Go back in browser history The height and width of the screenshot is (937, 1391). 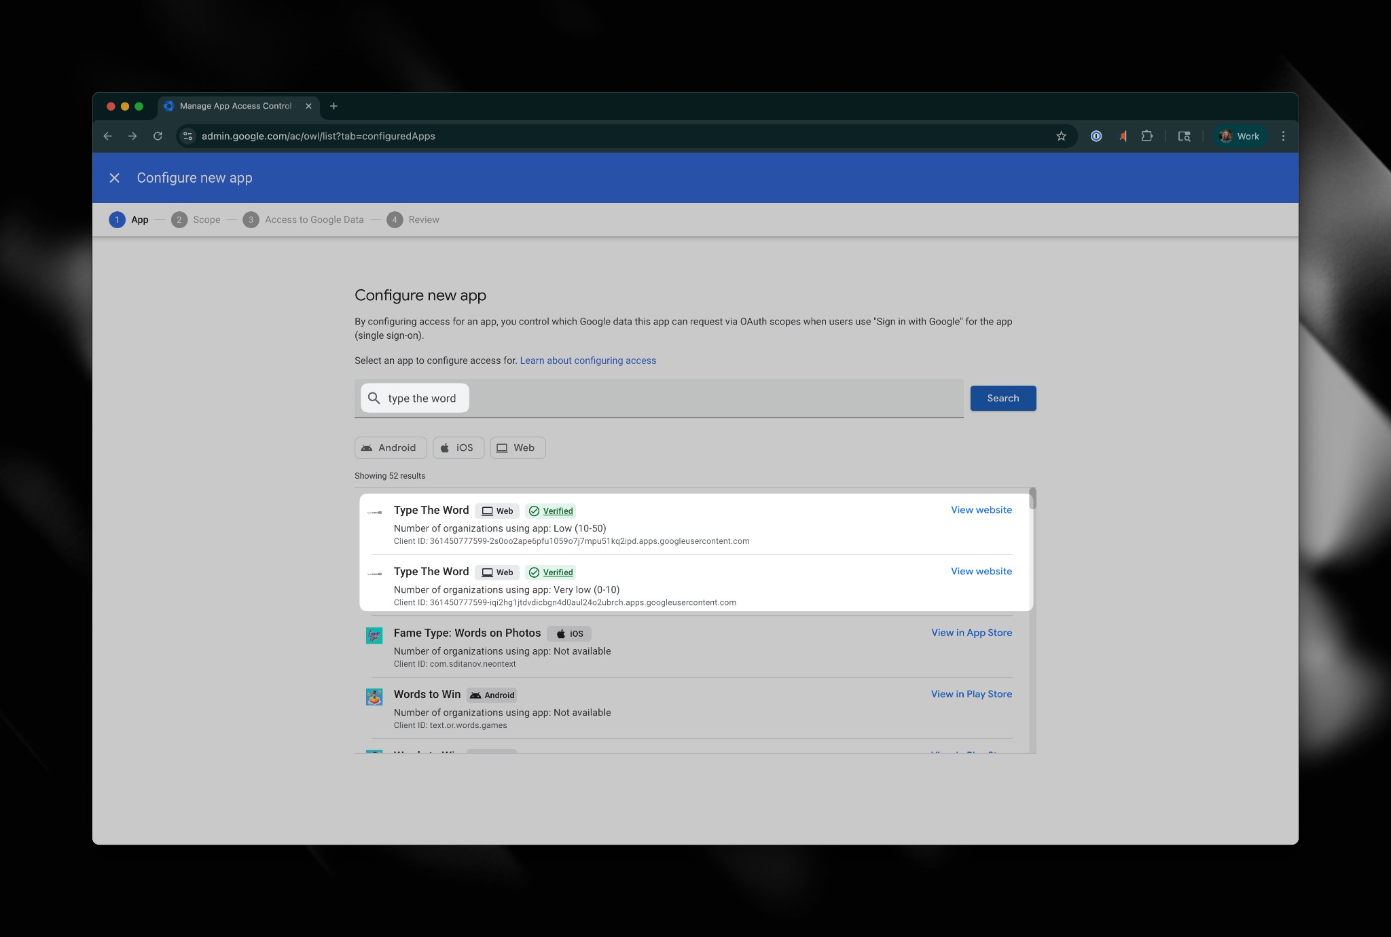click(108, 136)
